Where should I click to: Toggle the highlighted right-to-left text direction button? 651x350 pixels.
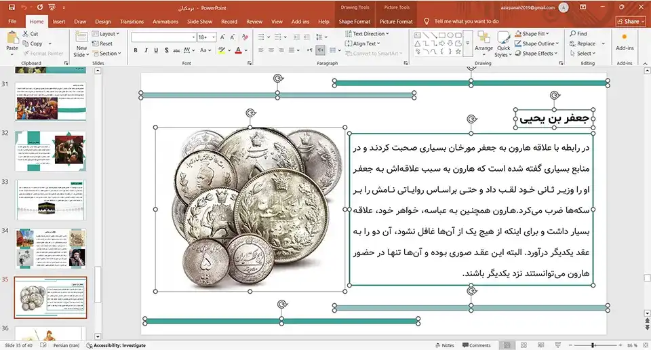pos(320,50)
